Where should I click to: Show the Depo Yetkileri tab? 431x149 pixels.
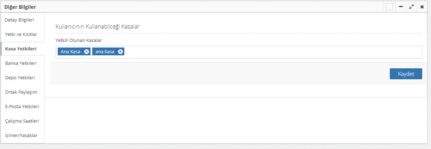pos(20,78)
